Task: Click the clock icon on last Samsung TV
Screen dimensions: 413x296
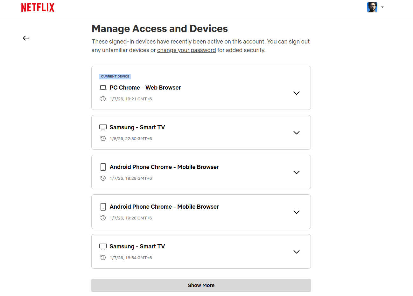Action: pyautogui.click(x=103, y=258)
